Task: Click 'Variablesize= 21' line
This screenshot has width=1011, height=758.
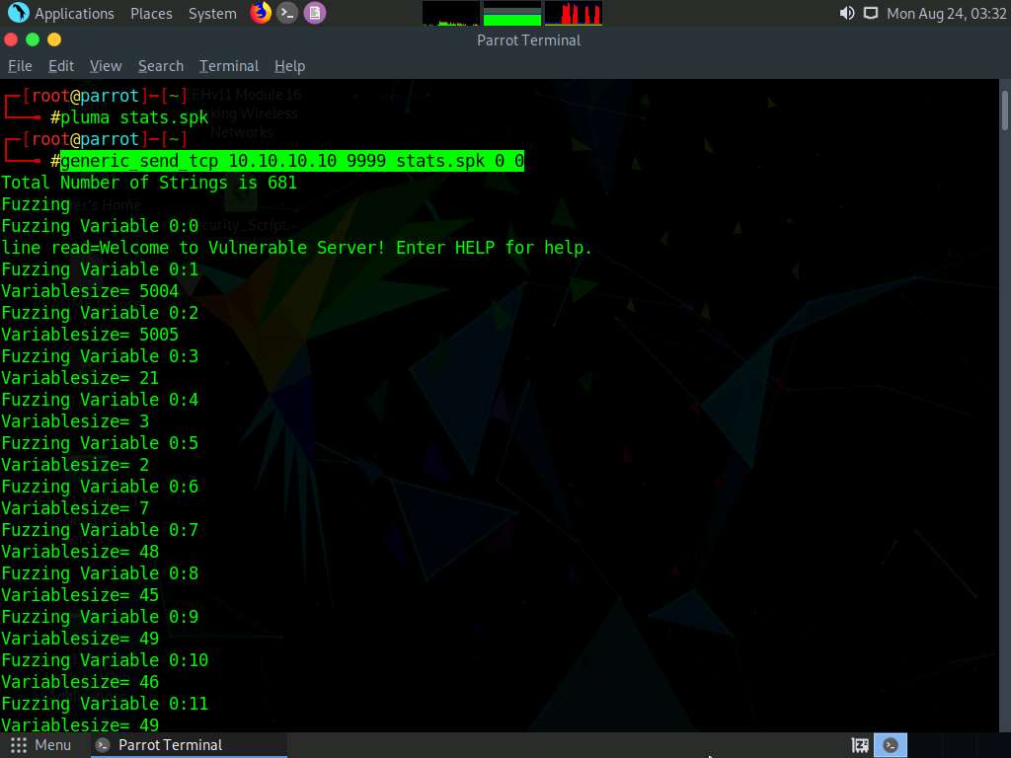Action: (x=80, y=378)
